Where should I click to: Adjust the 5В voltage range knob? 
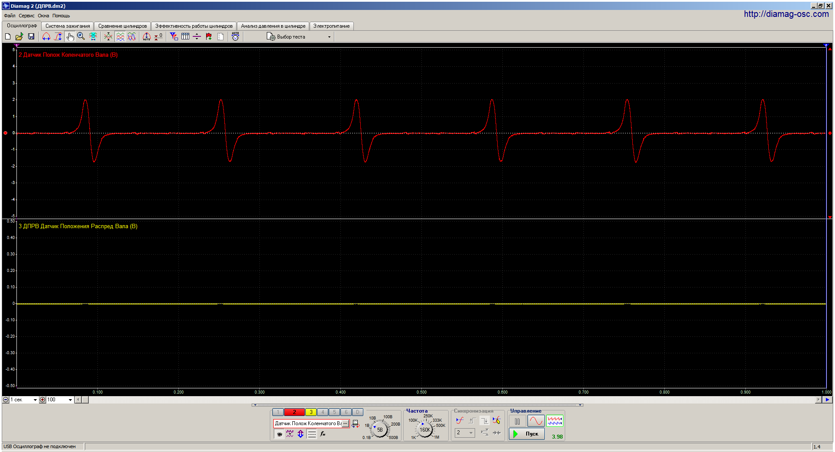click(380, 429)
